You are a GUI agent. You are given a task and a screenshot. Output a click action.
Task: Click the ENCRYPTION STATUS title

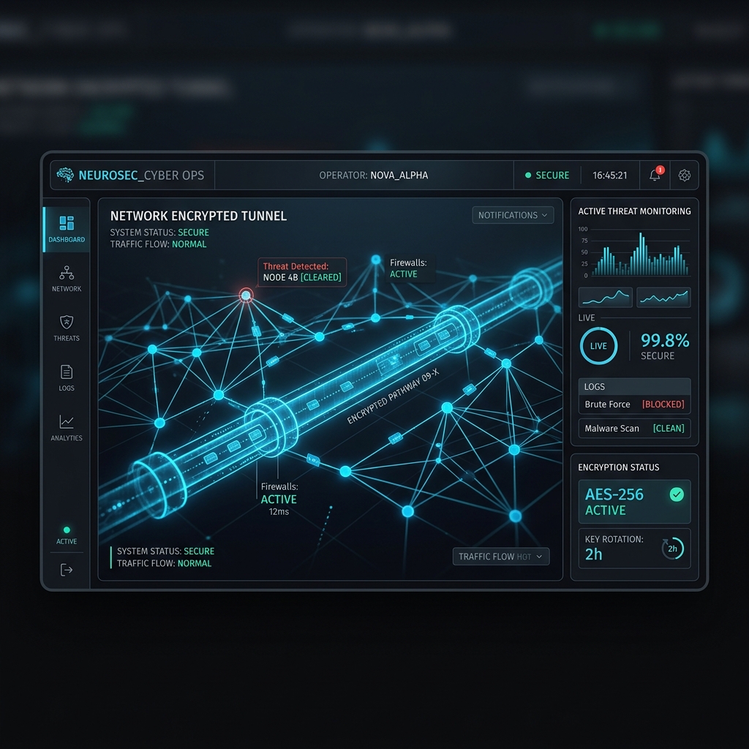pyautogui.click(x=619, y=467)
